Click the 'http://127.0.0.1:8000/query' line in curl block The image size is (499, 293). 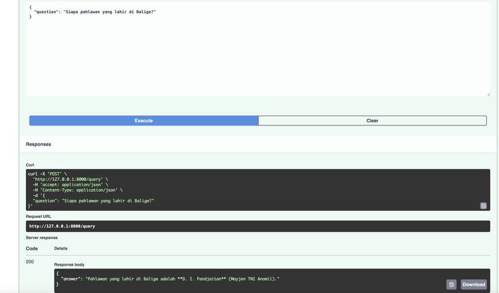(70, 179)
